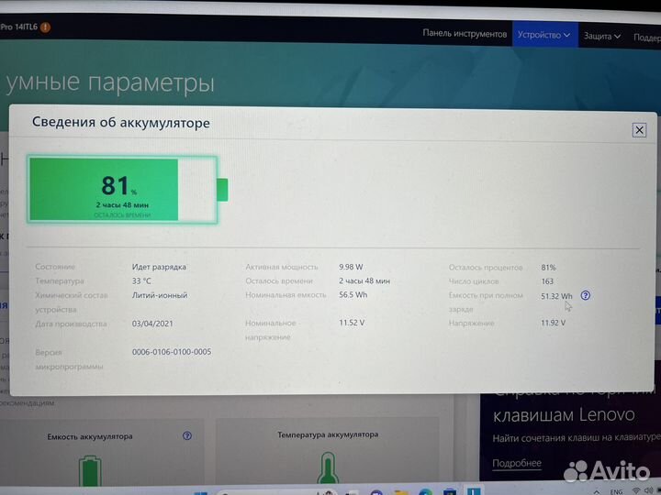Open the Поддержка menu at the right edge
This screenshot has height=495, width=661.
[647, 38]
